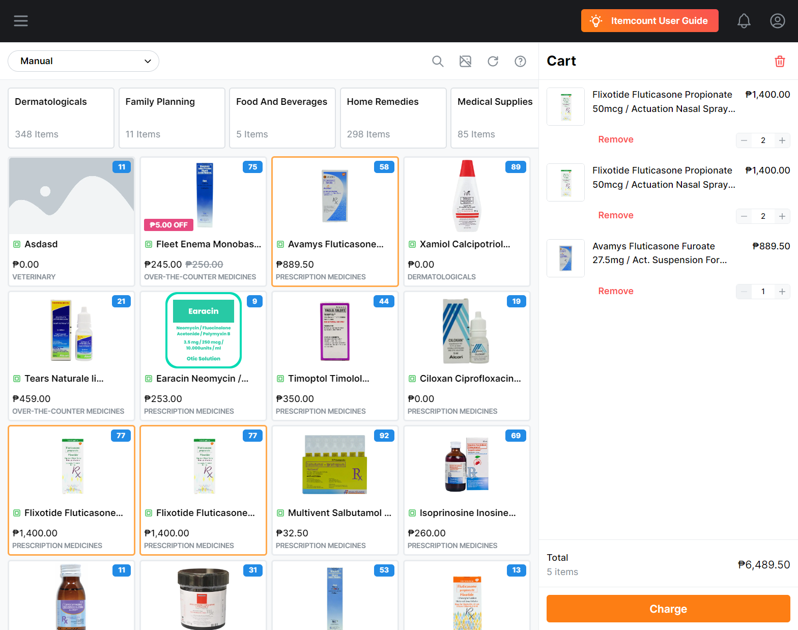798x630 pixels.
Task: Click the Avamys thumbnail in cart
Action: click(565, 258)
